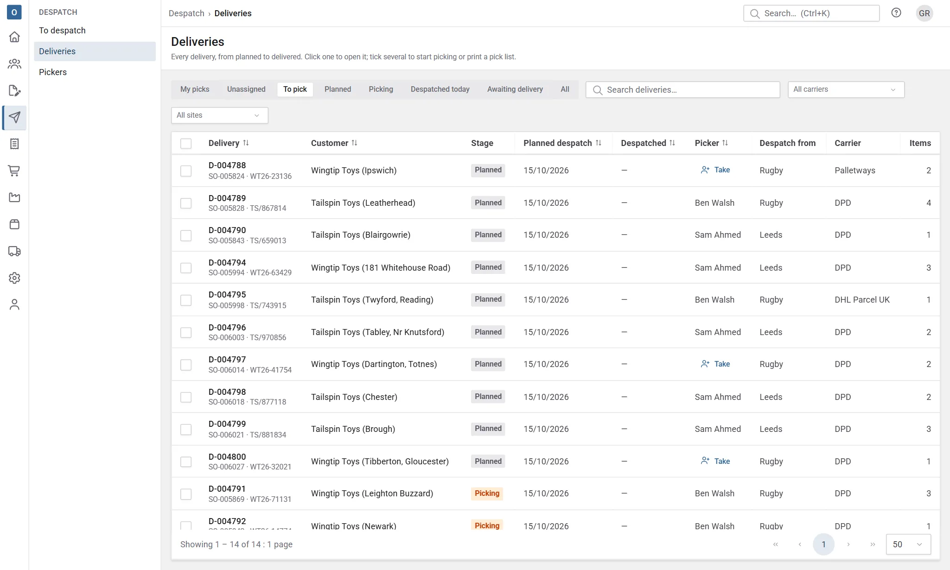Open To despatch in side menu
This screenshot has width=950, height=570.
tap(95, 31)
